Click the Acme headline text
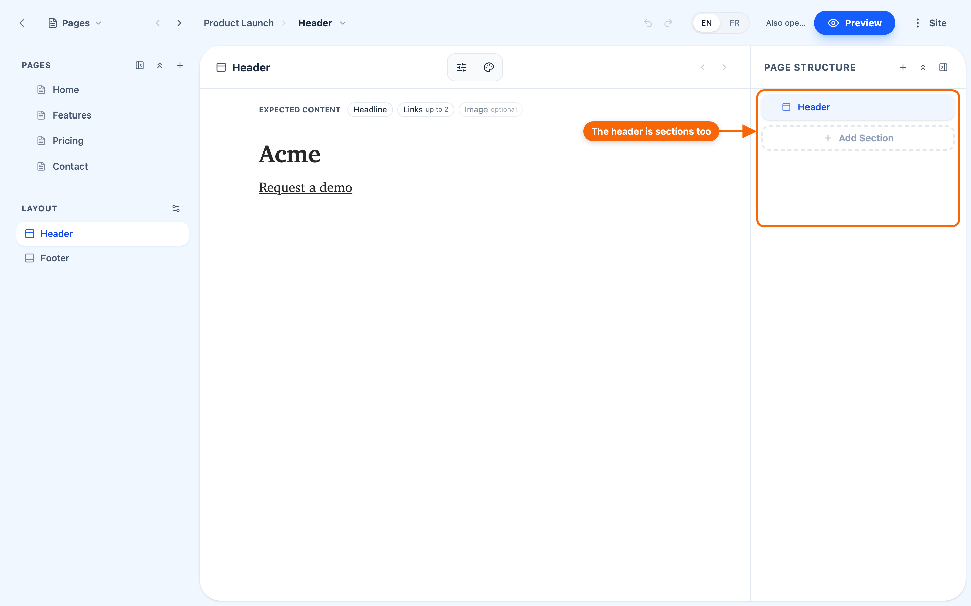This screenshot has height=606, width=971. (x=289, y=154)
